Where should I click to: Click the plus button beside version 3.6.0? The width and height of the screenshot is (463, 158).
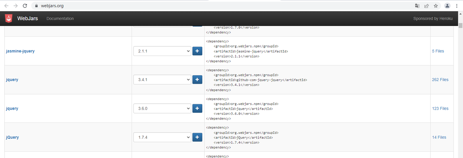[197, 108]
